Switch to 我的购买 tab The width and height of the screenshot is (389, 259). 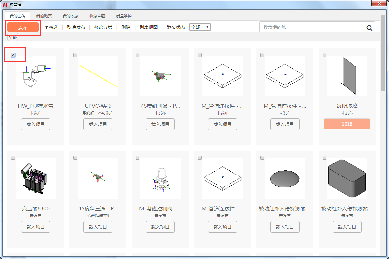point(44,16)
